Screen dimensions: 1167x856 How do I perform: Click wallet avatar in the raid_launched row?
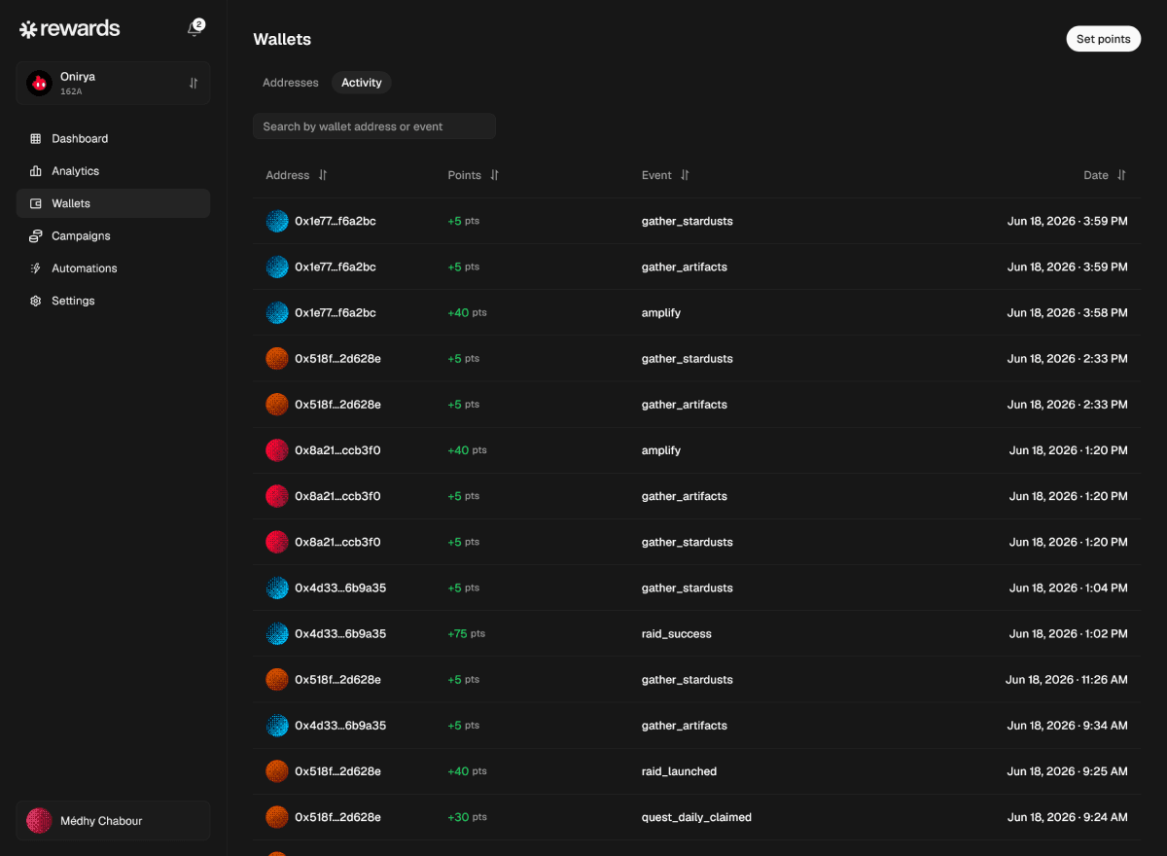277,771
